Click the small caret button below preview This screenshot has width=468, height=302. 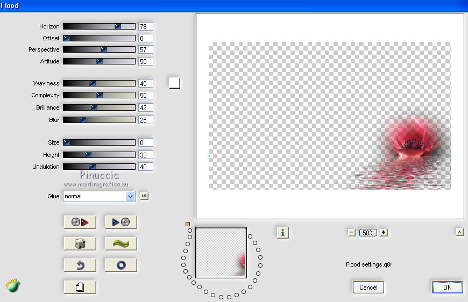pos(459,232)
